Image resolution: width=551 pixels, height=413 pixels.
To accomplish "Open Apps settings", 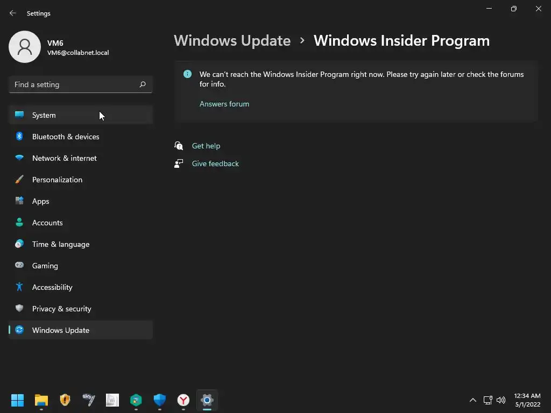I will 81,201.
